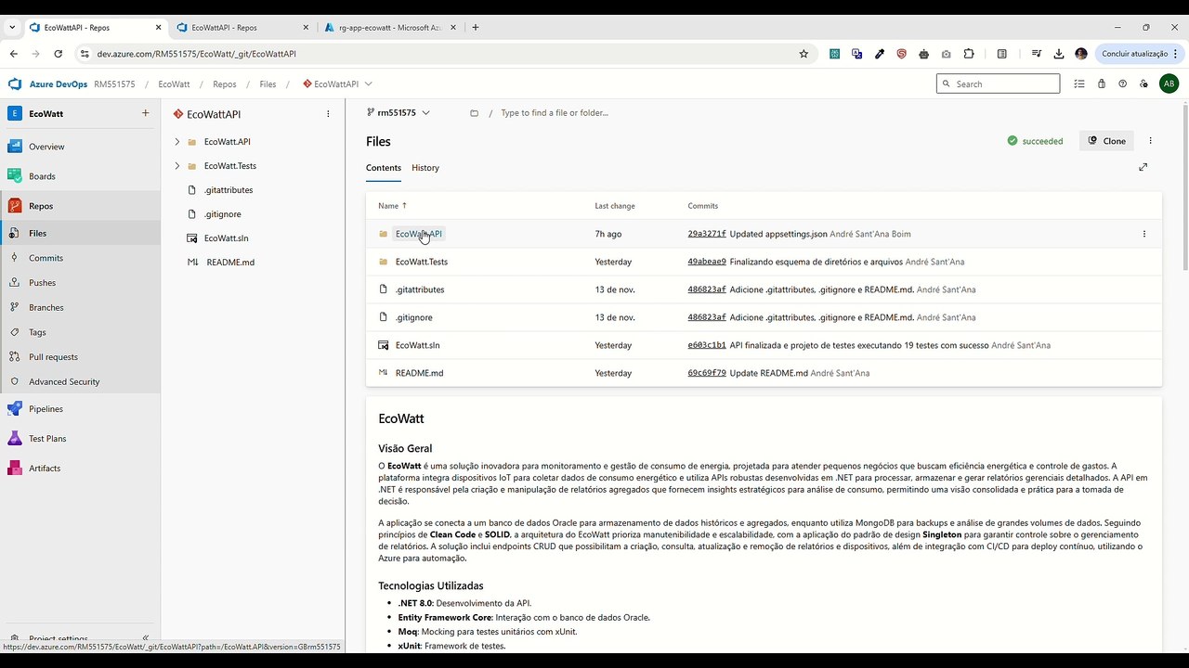Toggle full screen view of files
The width and height of the screenshot is (1189, 668).
(x=1143, y=167)
